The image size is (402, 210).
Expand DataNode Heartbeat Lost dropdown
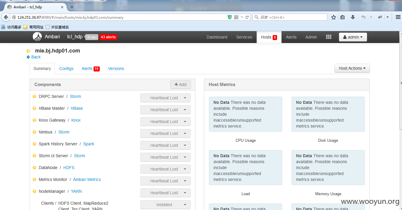coord(165,169)
